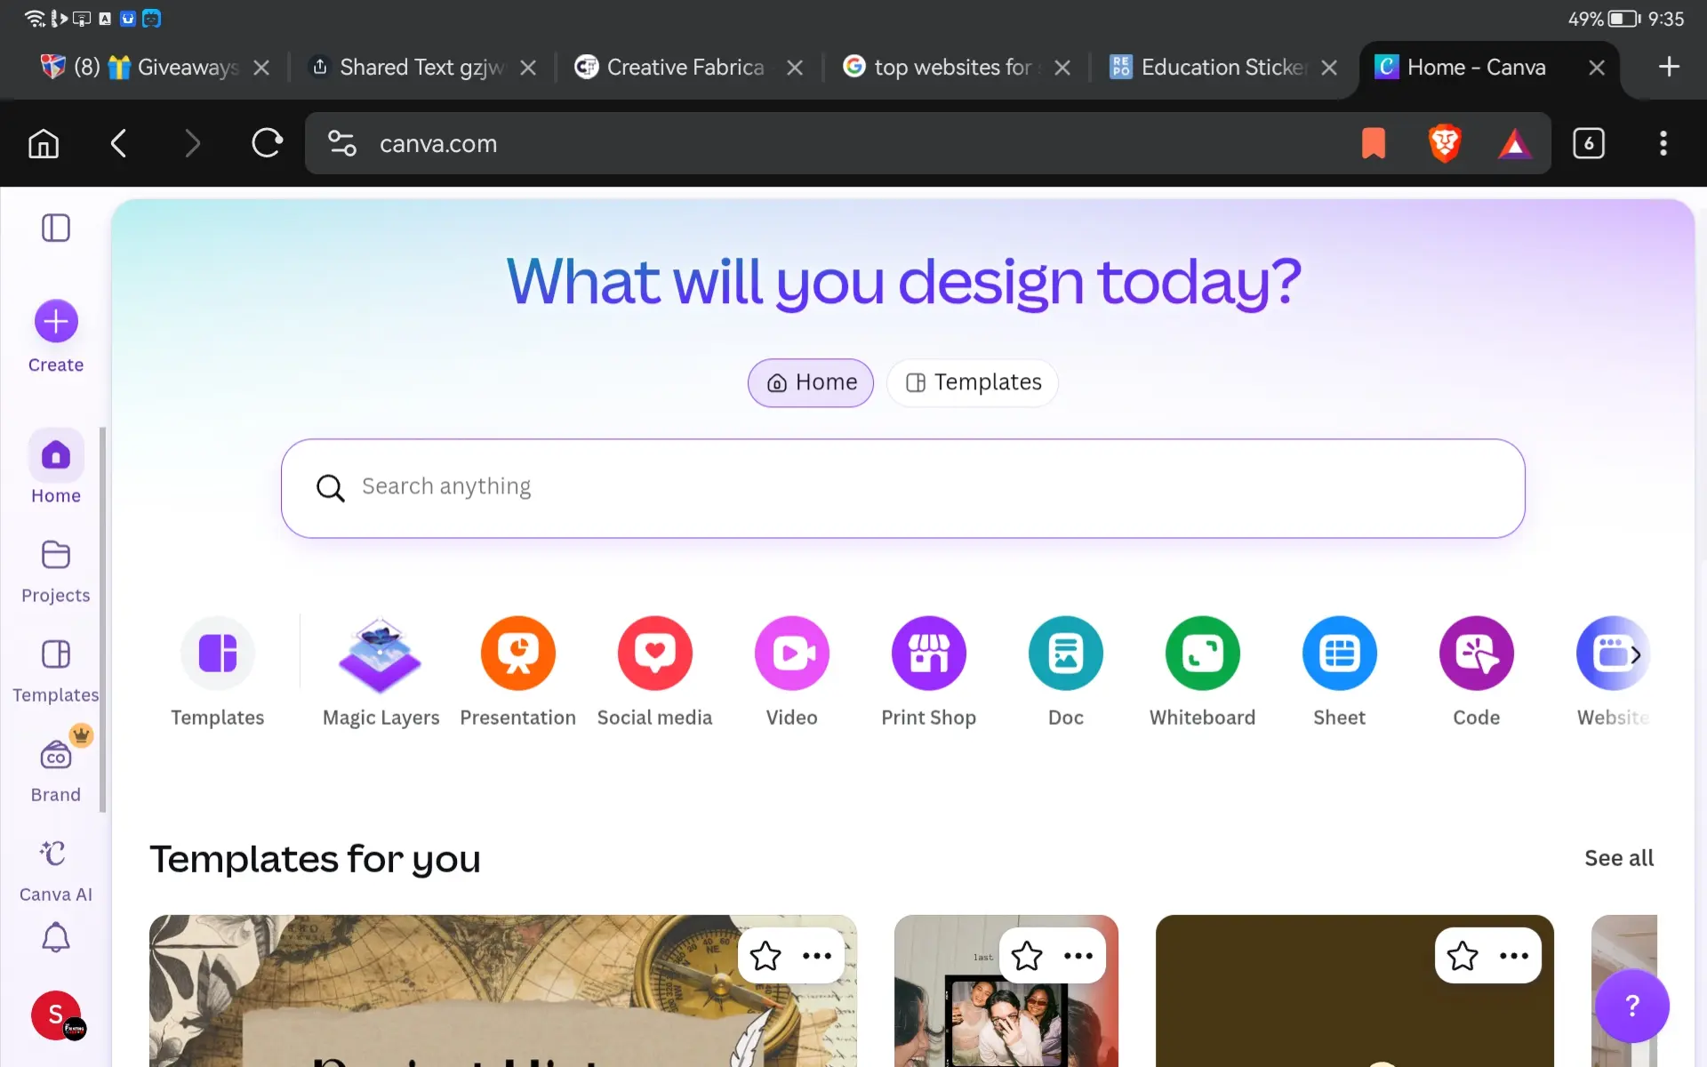Choose the Social media design type
This screenshot has width=1707, height=1067.
[x=655, y=671]
